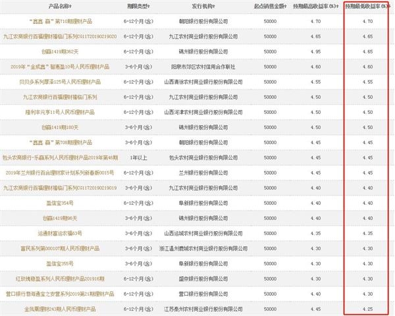Image resolution: width=395 pixels, height=316 pixels.
Task: Open 金凤凰理财243期人民币理财产品 link
Action: (60, 309)
